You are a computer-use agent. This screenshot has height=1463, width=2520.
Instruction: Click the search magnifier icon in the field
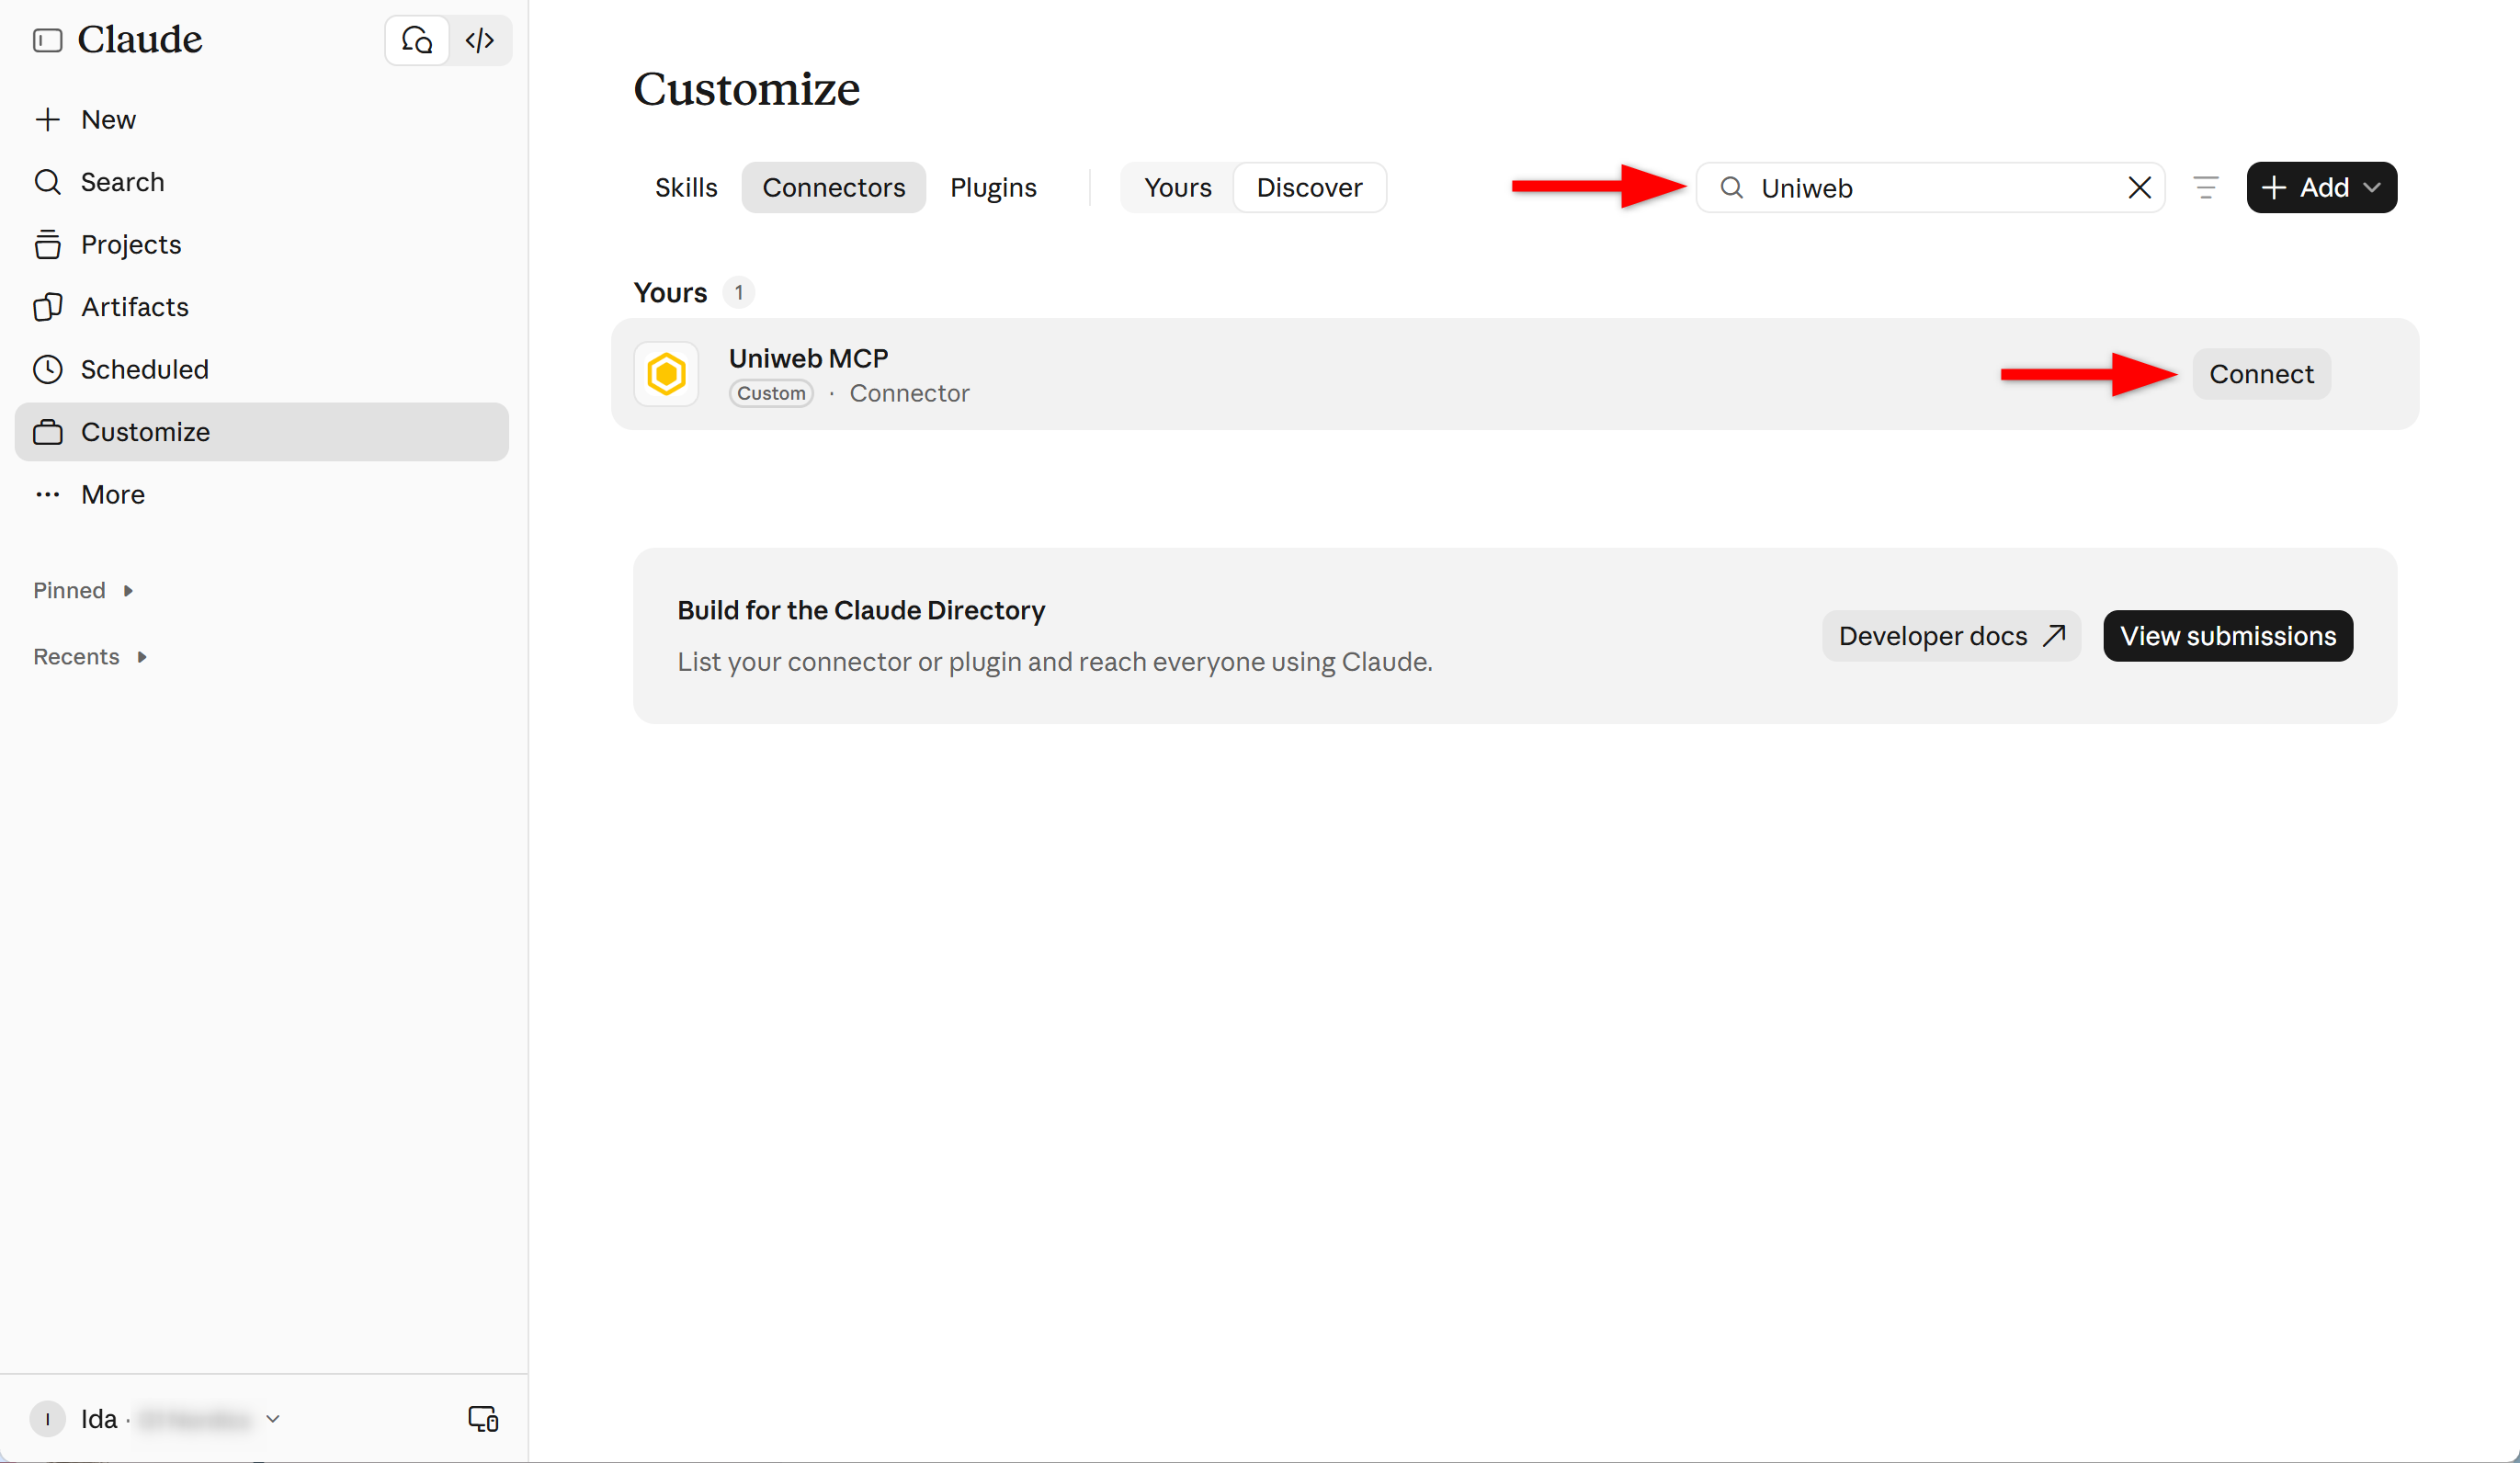(x=1732, y=188)
